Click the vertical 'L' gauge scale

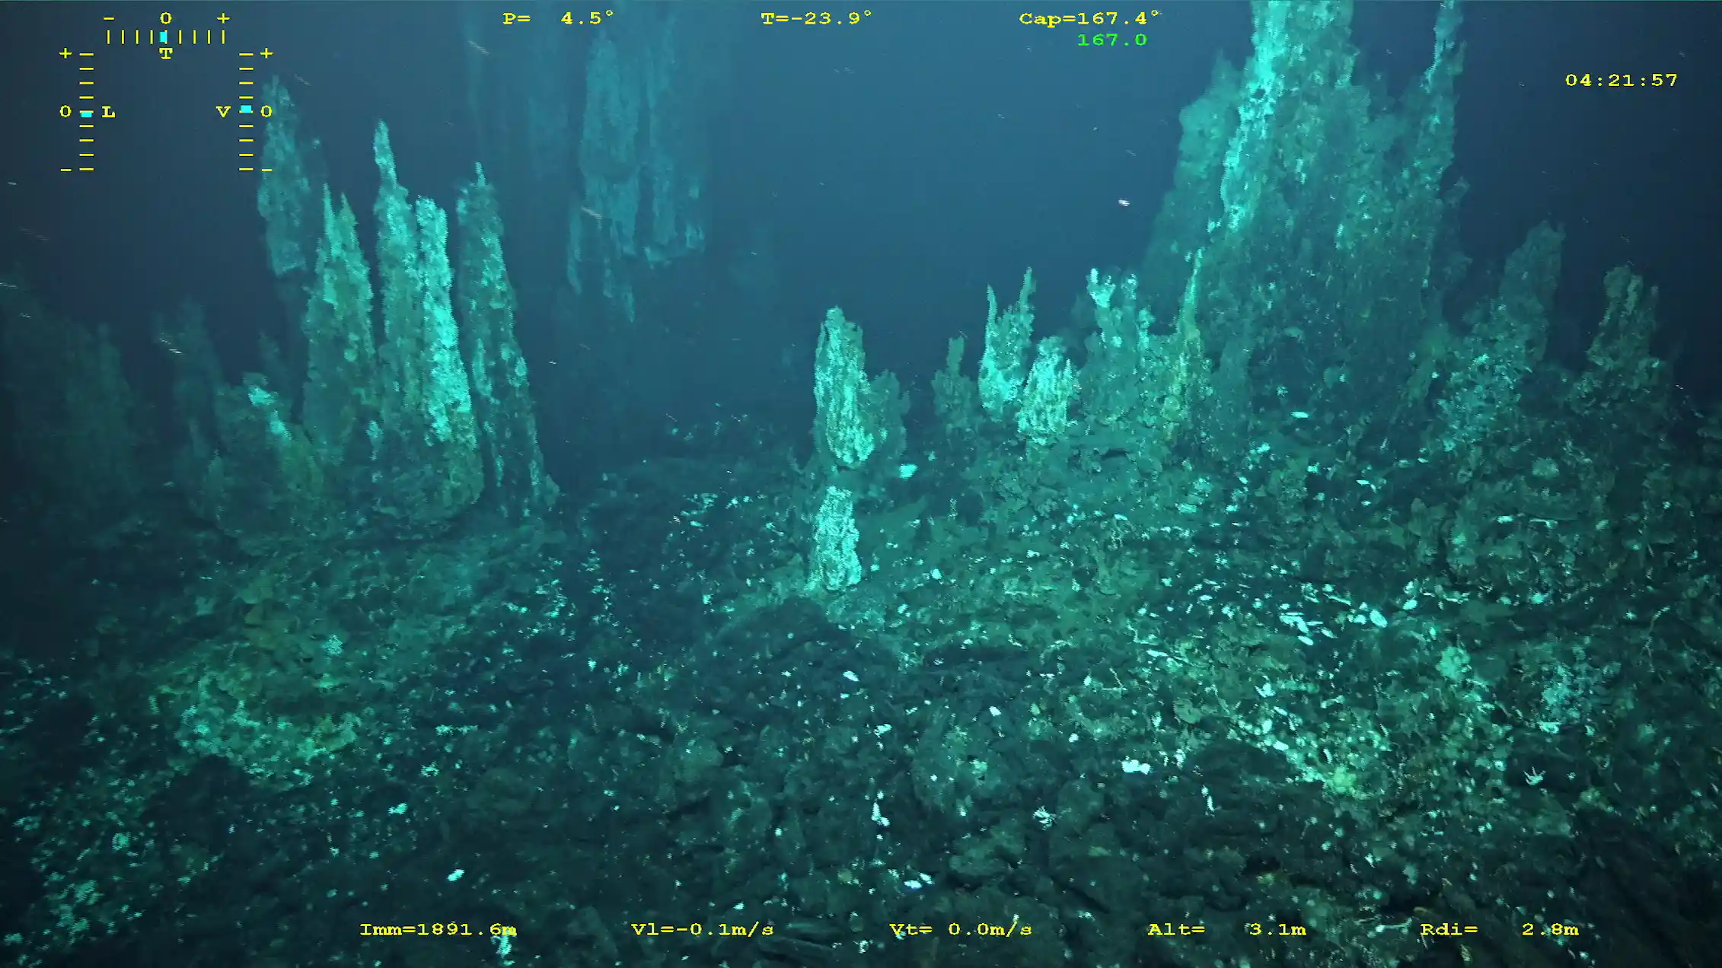(87, 112)
